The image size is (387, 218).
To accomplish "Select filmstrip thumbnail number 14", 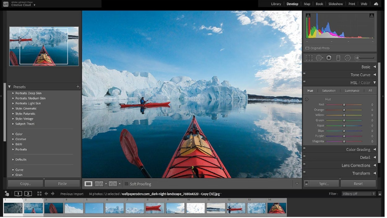I will click(x=278, y=208).
